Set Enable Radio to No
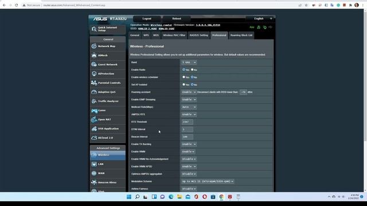 click(x=192, y=70)
